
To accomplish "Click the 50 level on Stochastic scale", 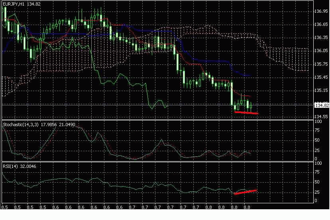I will point(317,140).
